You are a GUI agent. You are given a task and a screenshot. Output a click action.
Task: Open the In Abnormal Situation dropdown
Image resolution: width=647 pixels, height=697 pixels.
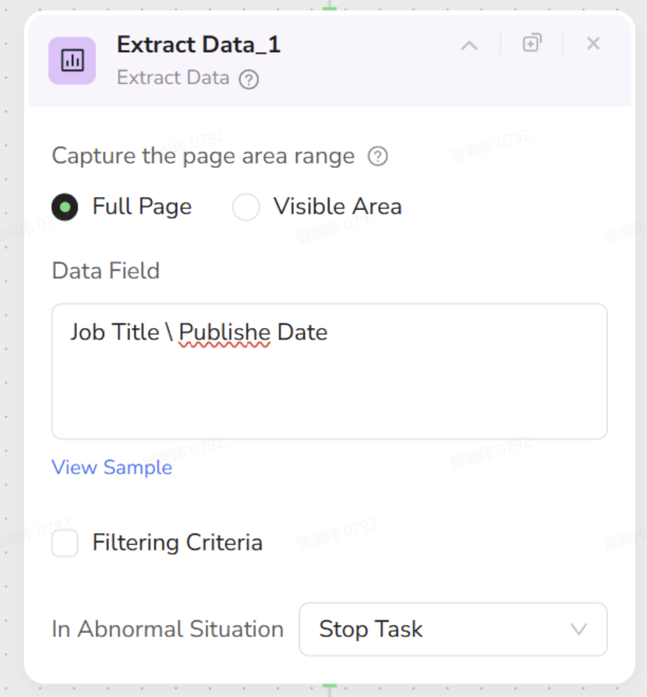click(x=453, y=629)
